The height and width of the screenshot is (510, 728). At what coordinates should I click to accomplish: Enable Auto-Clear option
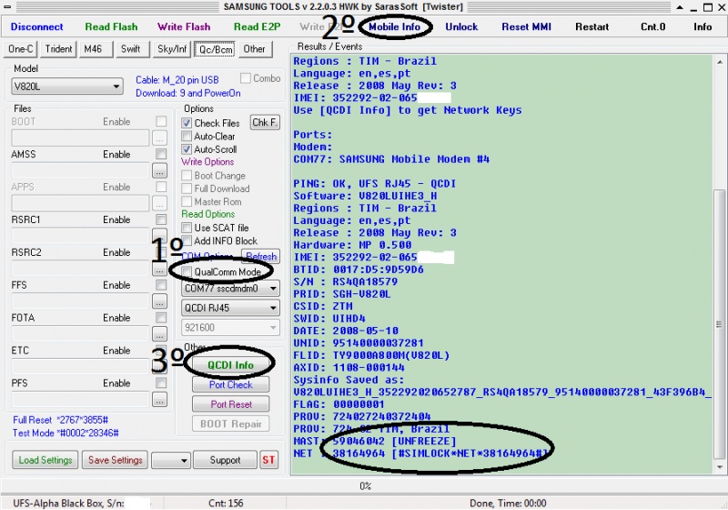[x=187, y=136]
